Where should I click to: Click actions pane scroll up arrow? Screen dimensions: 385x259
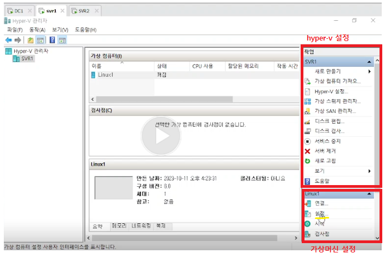[x=377, y=60]
